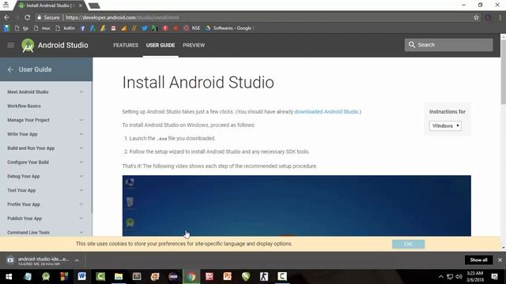
Task: Open the Windows notification center
Action: coord(494,277)
